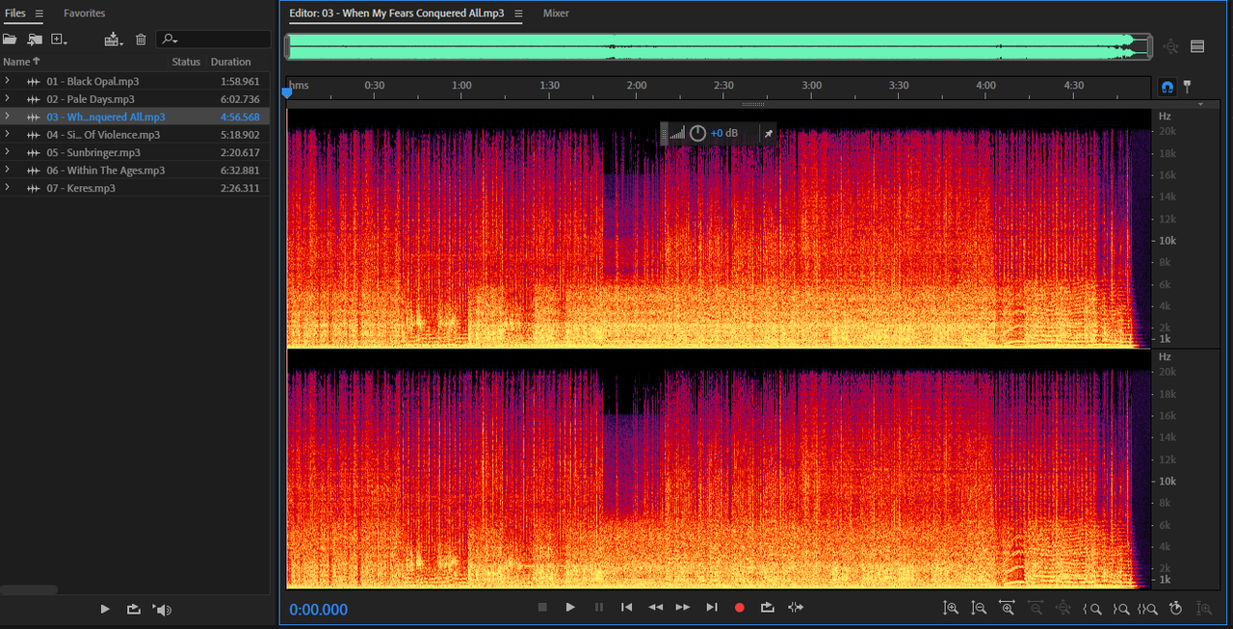Click the Files panel Play button
Image resolution: width=1233 pixels, height=629 pixels.
pyautogui.click(x=105, y=609)
